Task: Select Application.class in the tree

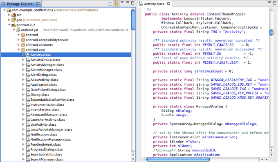Action: point(44,84)
